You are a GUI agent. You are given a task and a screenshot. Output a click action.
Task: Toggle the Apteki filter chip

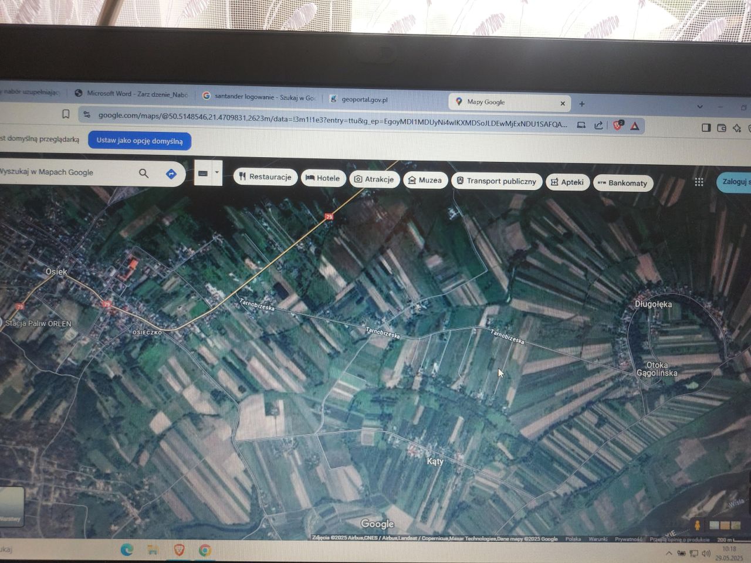pos(567,182)
